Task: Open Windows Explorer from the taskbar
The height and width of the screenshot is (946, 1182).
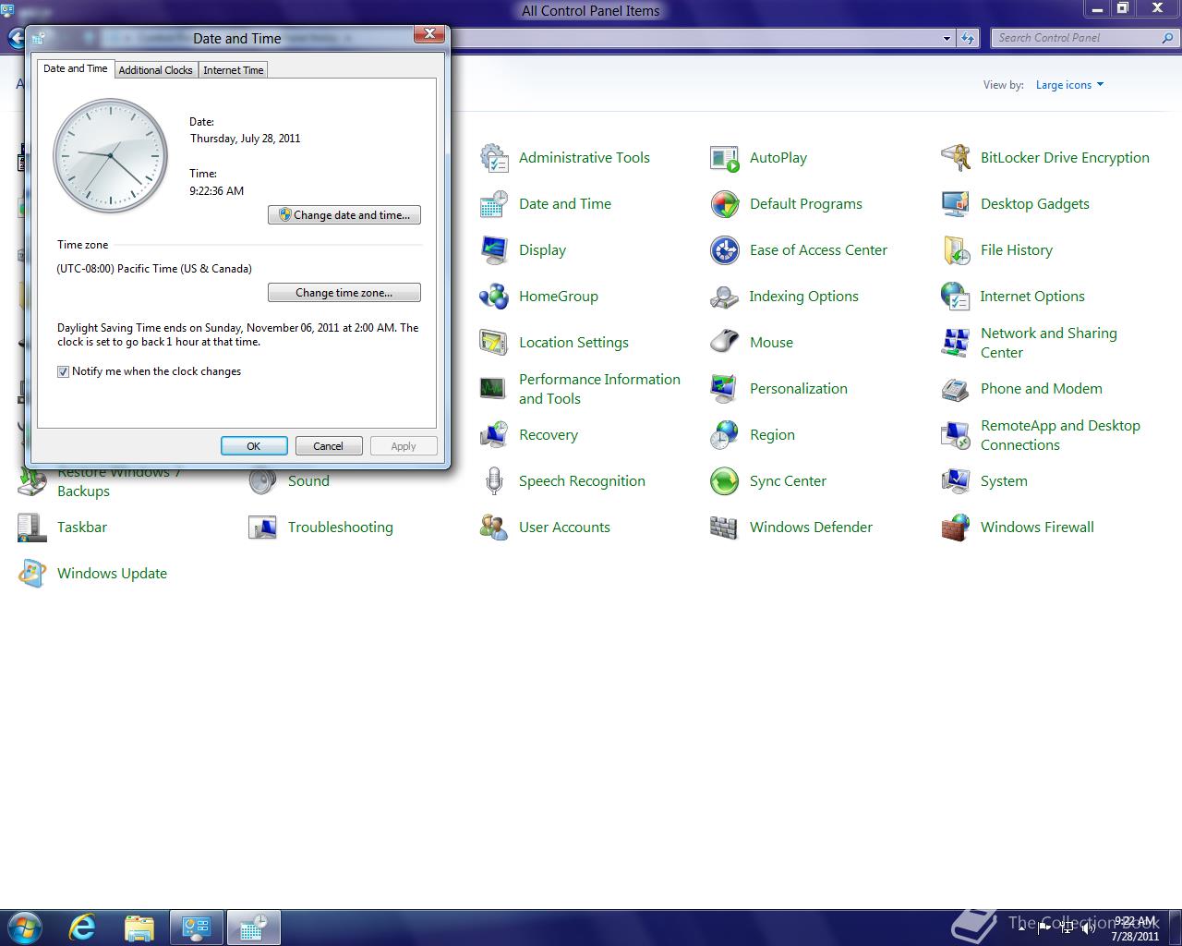Action: click(139, 928)
